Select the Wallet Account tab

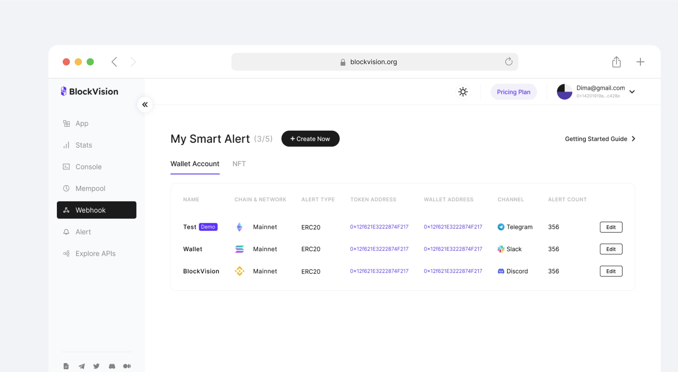point(195,164)
